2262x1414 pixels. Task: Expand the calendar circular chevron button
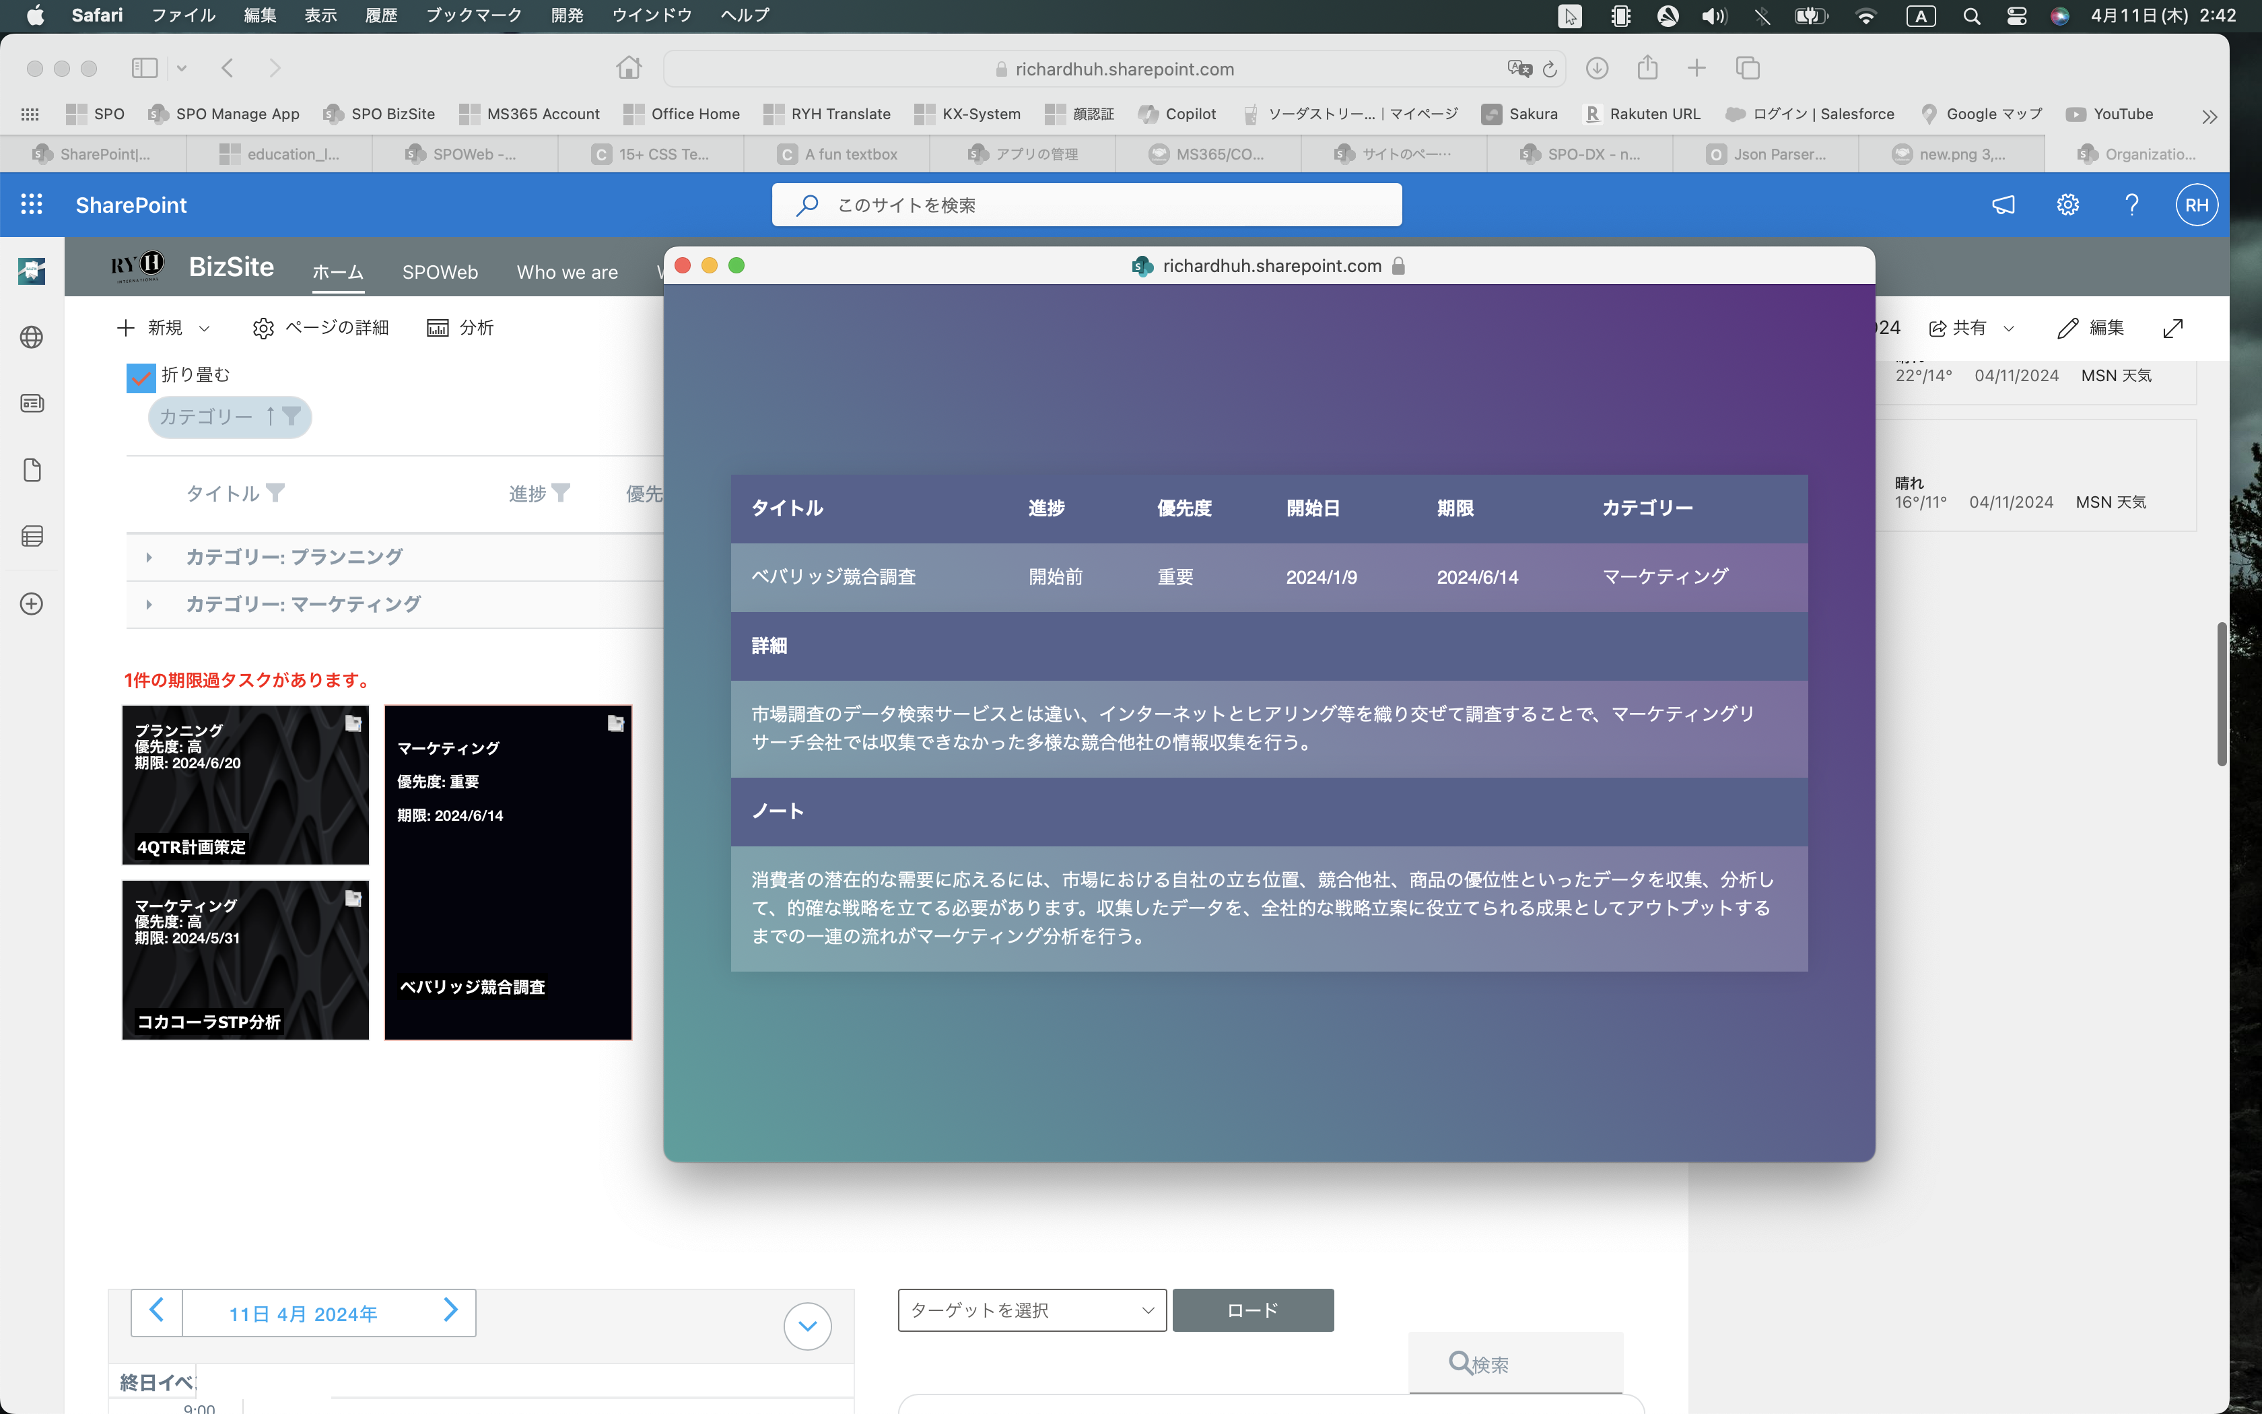pyautogui.click(x=808, y=1326)
